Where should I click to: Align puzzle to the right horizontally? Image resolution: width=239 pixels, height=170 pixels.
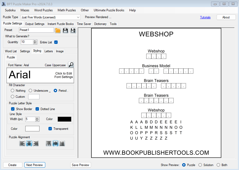pyautogui.click(x=36, y=143)
